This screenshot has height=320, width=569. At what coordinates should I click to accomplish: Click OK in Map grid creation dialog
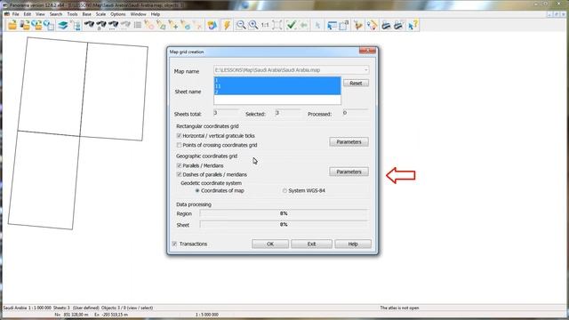tap(270, 244)
